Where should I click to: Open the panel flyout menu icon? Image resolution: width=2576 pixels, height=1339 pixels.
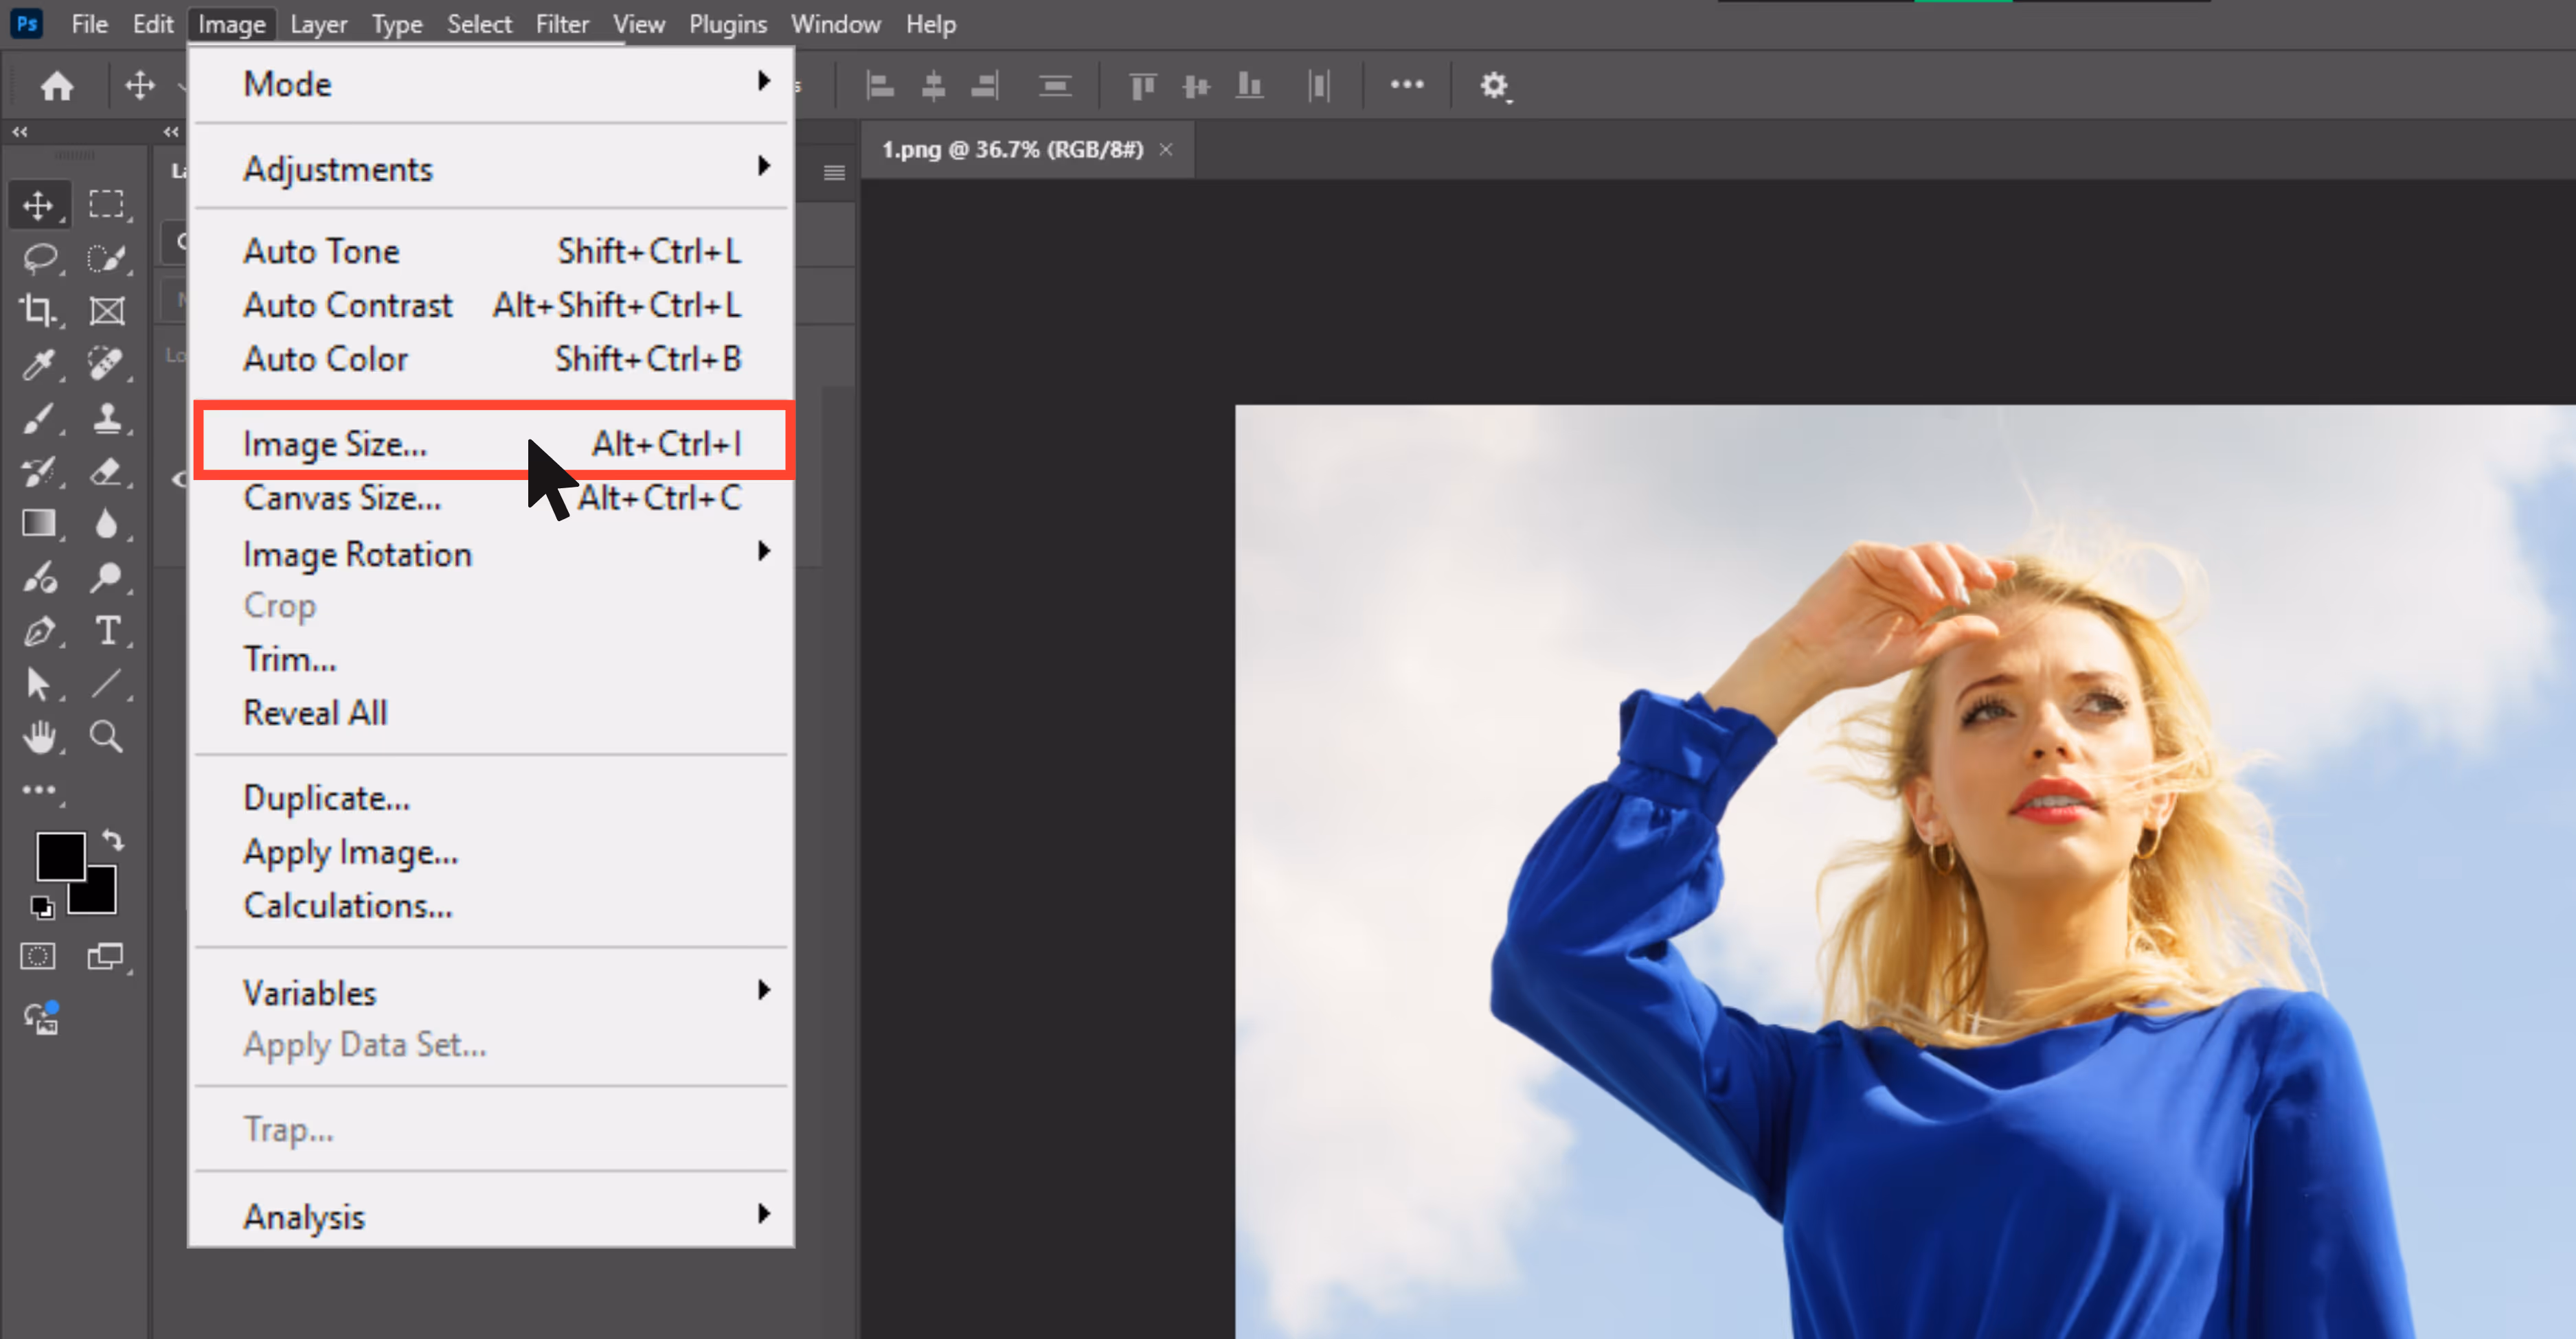coord(834,173)
